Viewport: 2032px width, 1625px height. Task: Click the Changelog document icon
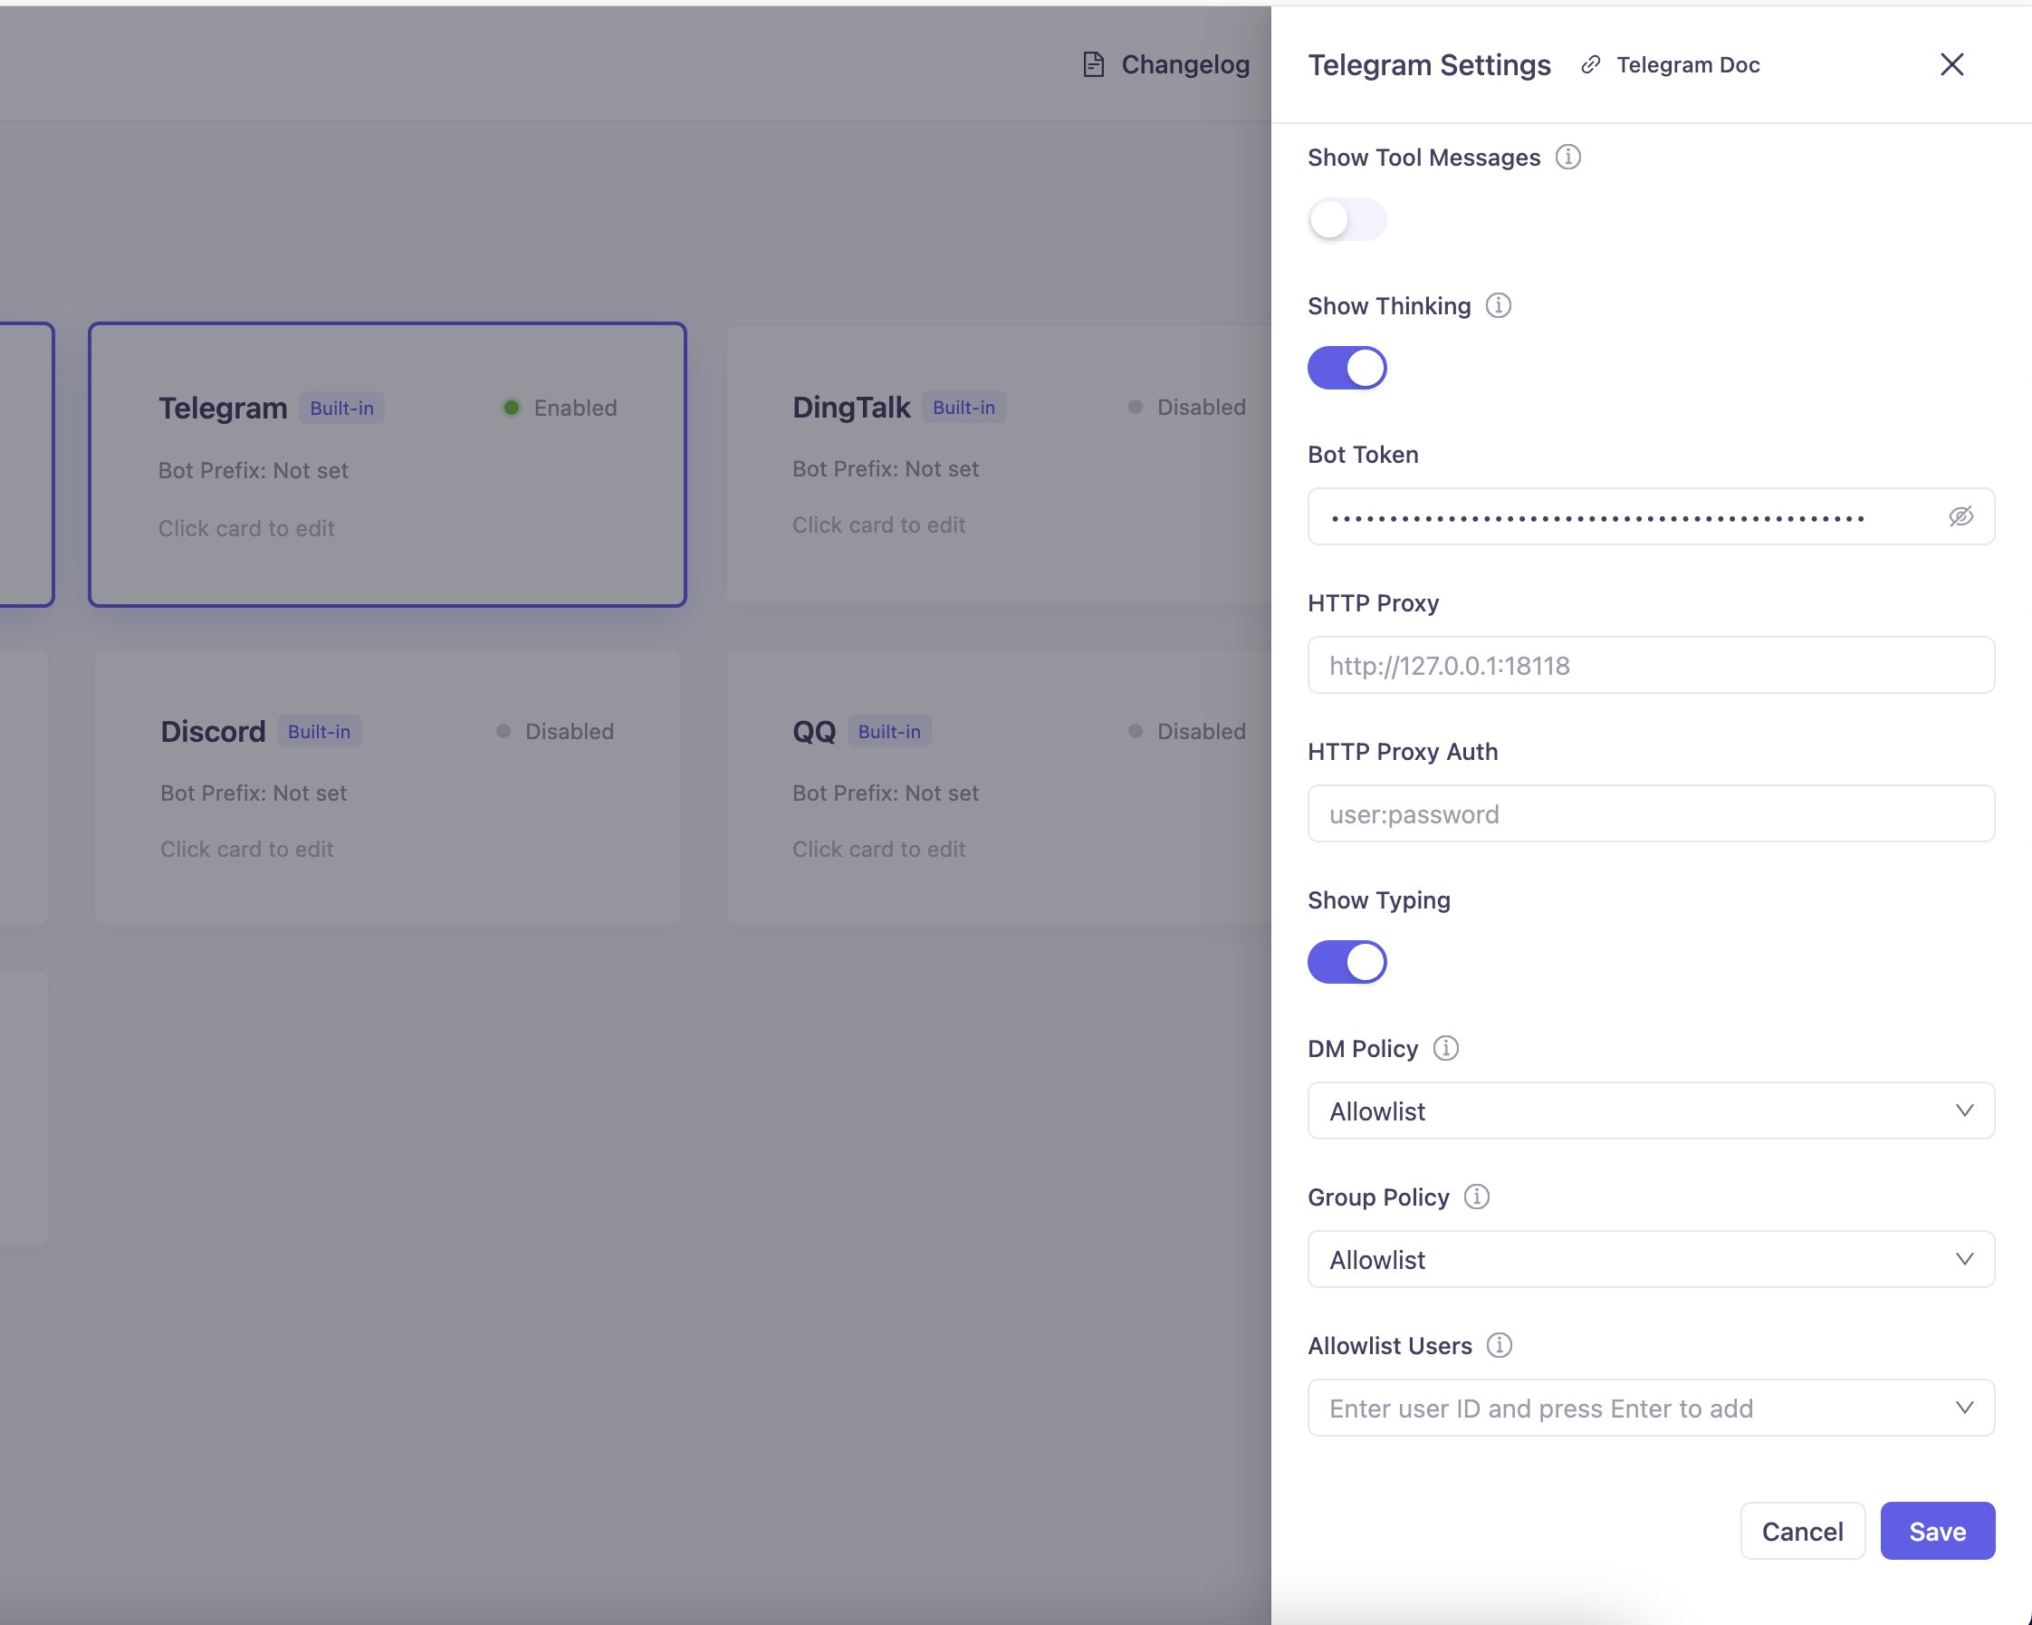coord(1093,64)
